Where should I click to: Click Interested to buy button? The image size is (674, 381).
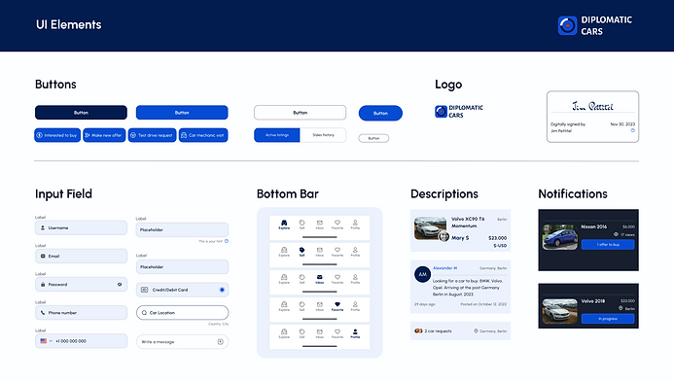(57, 135)
